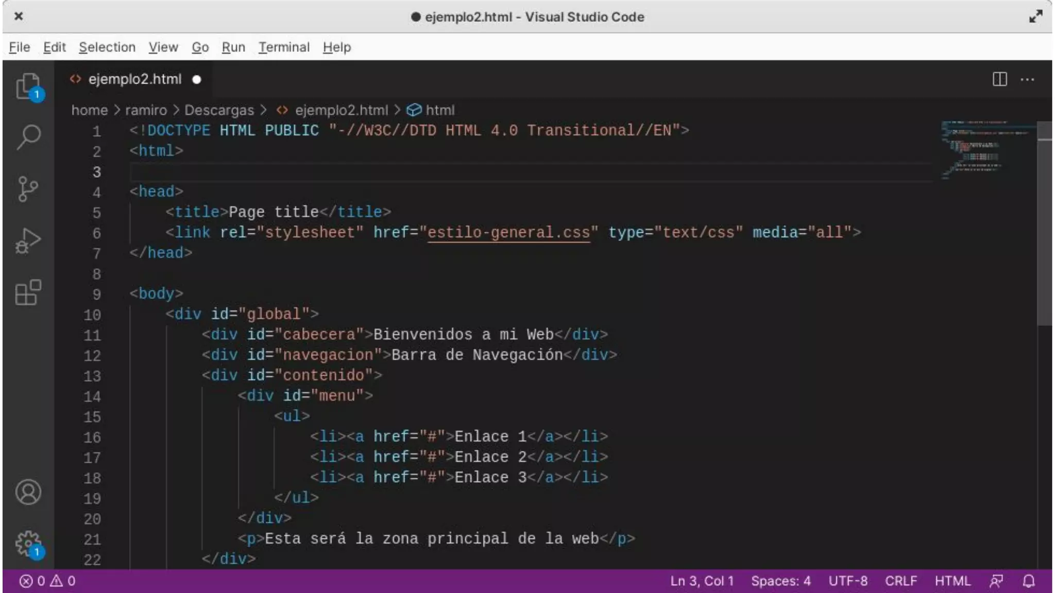Change the CRLF end of line sequence

point(900,581)
